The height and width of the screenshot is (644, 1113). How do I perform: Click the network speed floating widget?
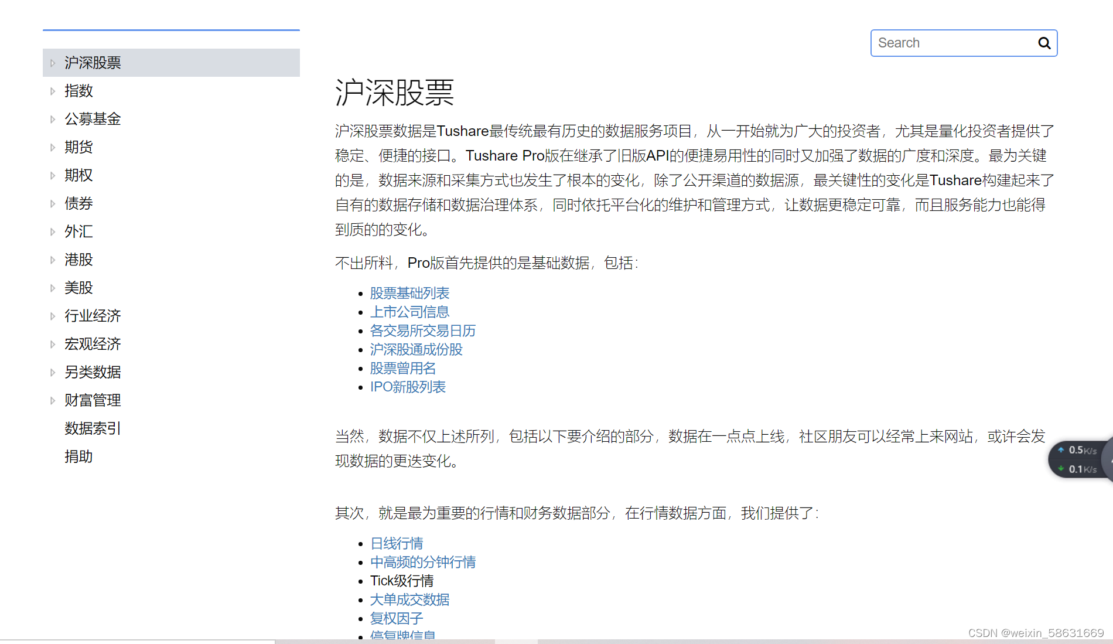(1080, 459)
